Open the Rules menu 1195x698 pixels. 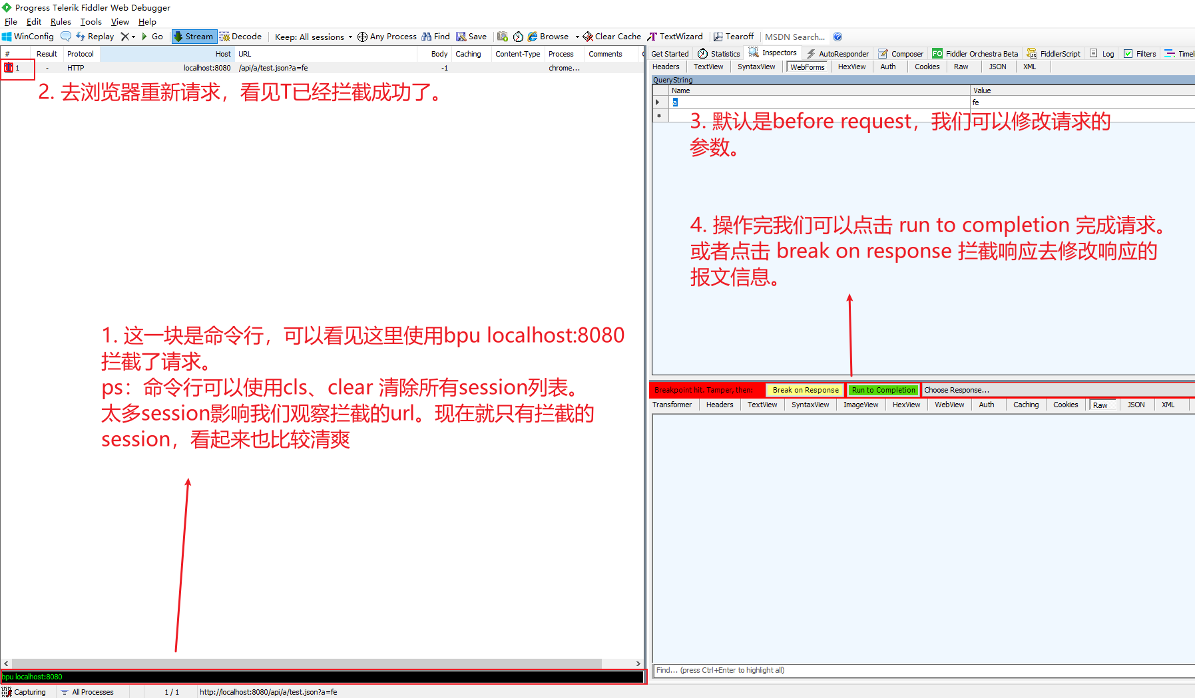pyautogui.click(x=61, y=22)
